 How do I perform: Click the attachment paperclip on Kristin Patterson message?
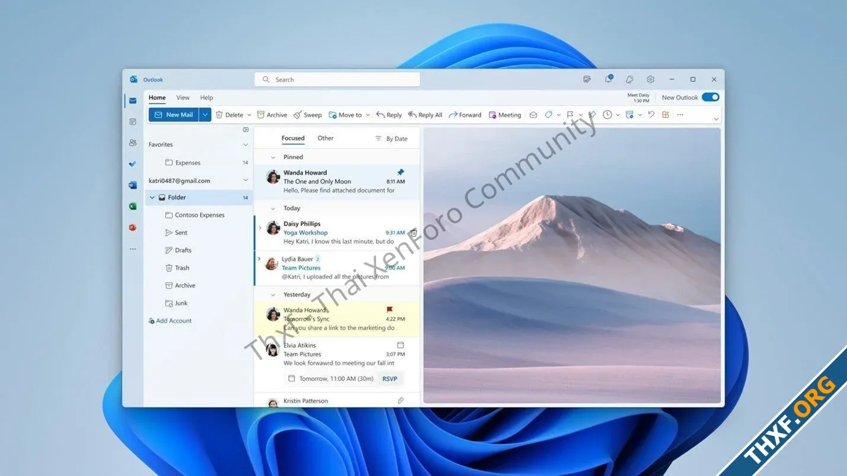pos(400,401)
